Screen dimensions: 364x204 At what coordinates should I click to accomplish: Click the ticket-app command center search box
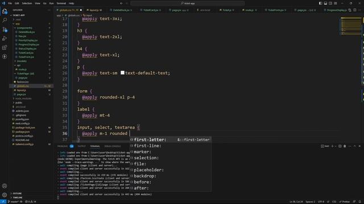[x=187, y=3]
